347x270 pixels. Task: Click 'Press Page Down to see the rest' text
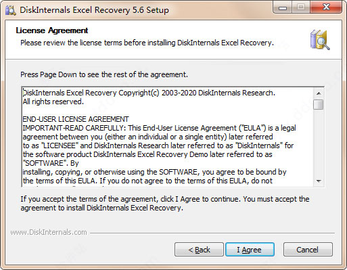tap(104, 74)
